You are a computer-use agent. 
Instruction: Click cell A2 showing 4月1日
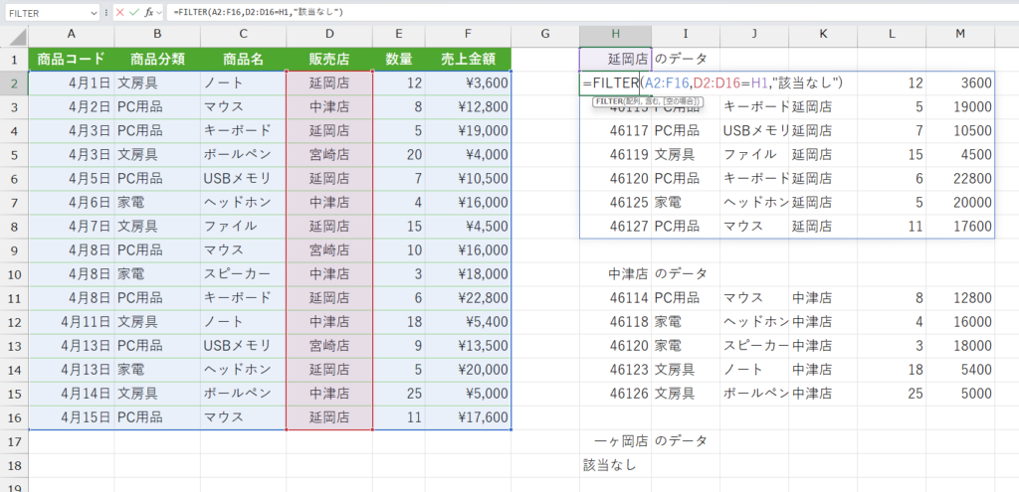click(x=72, y=83)
